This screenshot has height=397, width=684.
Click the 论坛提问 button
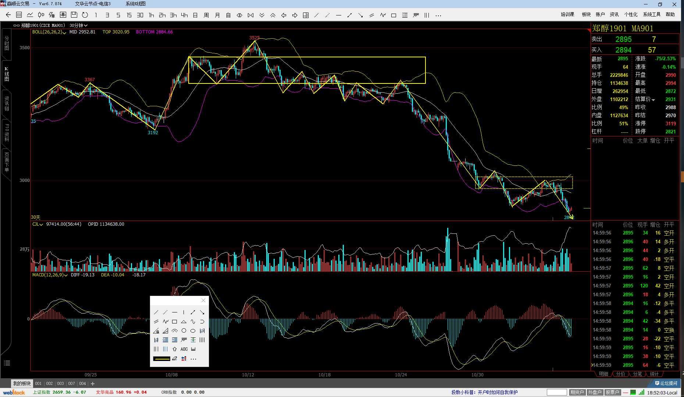[x=666, y=383]
